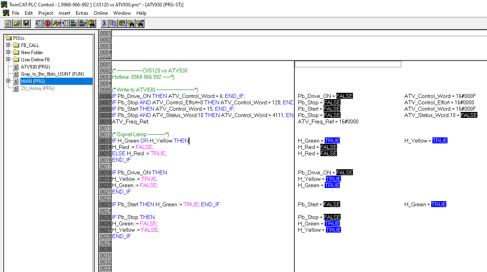Open the Window menu
487x272 pixels.
122,13
